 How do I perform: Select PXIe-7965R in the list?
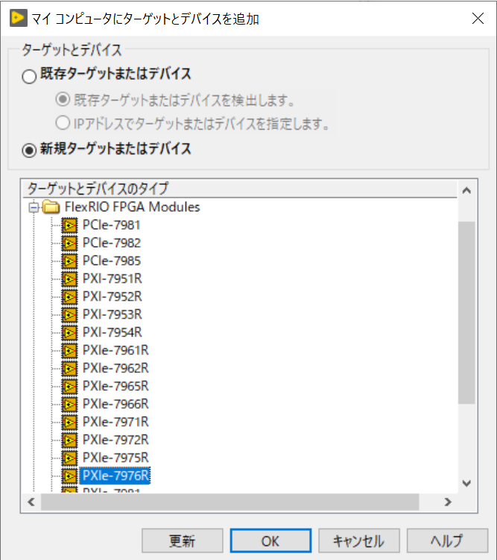(115, 386)
